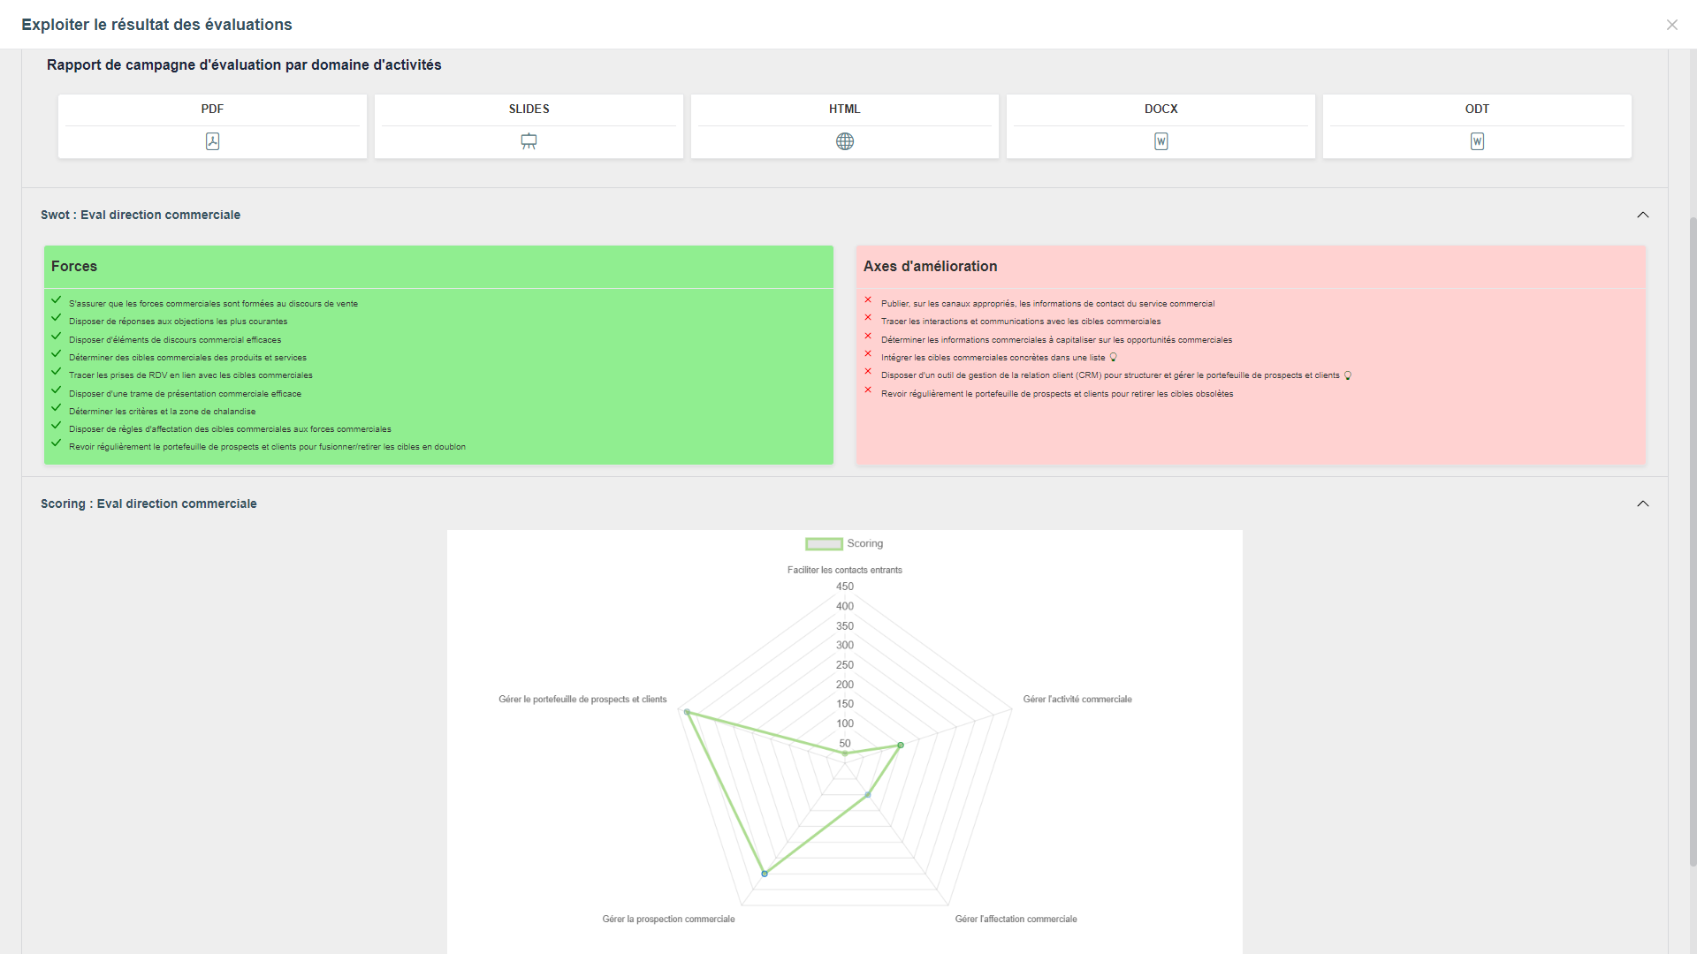This screenshot has height=954, width=1697.
Task: Click lightbulb hint beside the CRM tool item
Action: pyautogui.click(x=1348, y=375)
